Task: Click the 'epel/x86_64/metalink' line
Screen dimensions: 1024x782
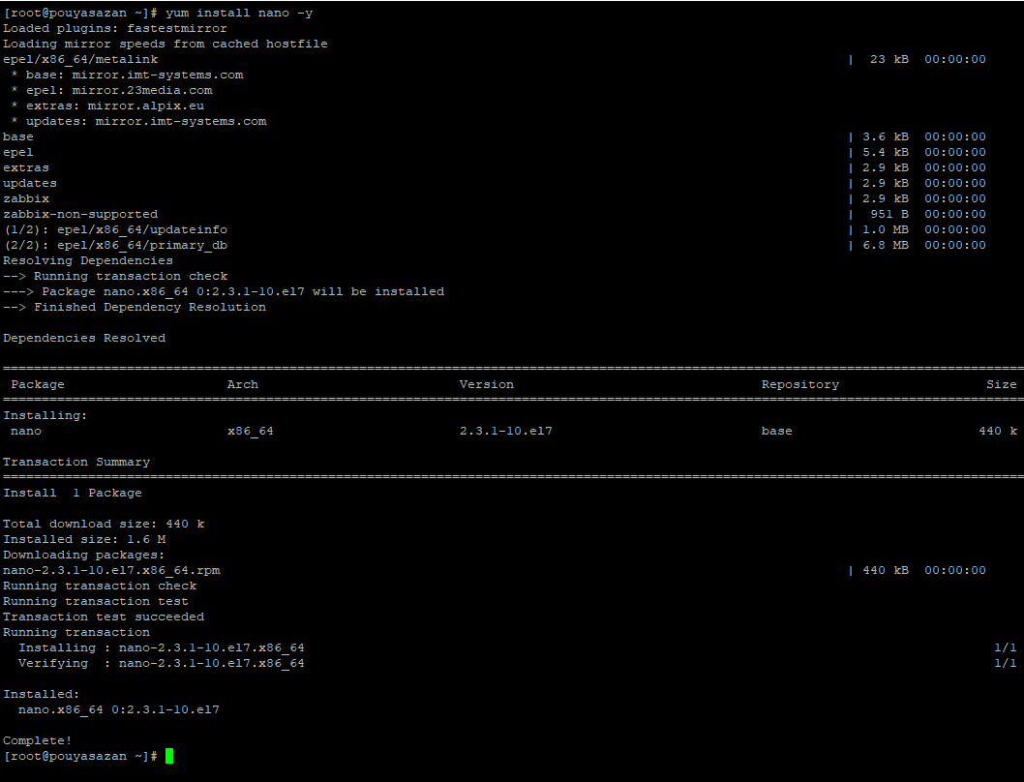Action: tap(80, 59)
